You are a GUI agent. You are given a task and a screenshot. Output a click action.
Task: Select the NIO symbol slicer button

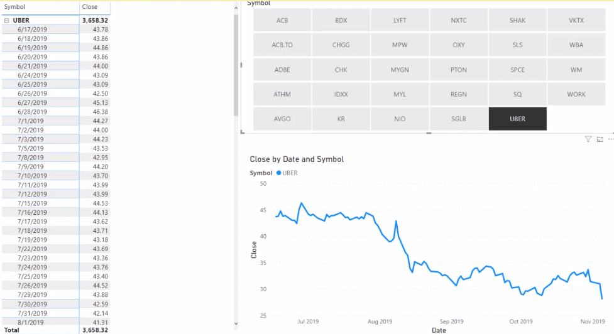[x=400, y=119]
